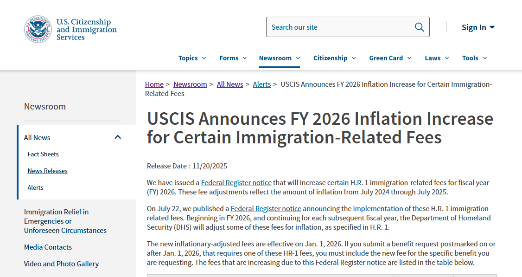Open Fact Sheets in the sidebar

pos(43,154)
